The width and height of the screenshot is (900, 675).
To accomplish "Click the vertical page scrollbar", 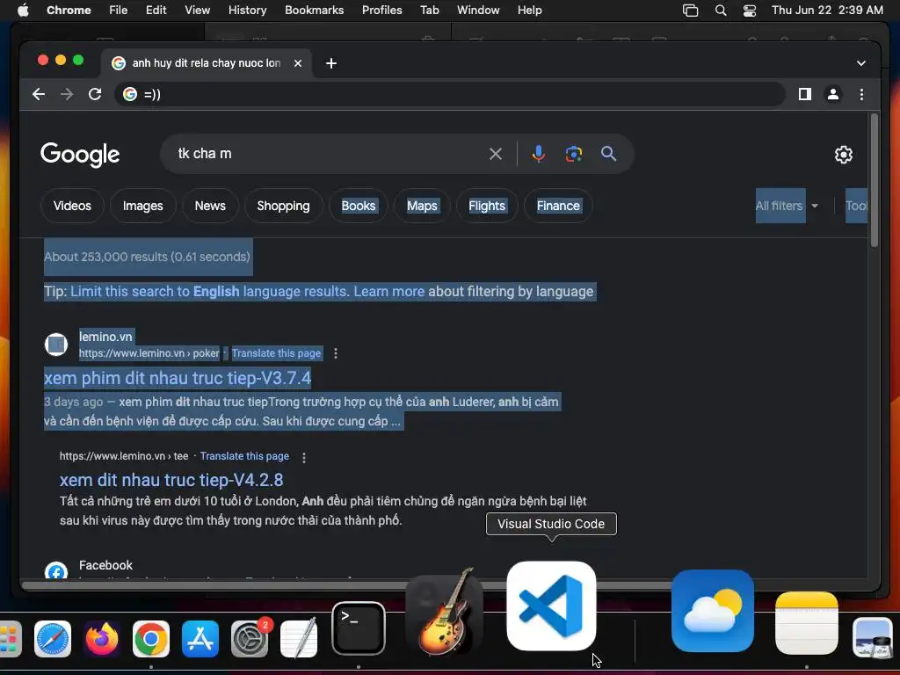I will 875,181.
